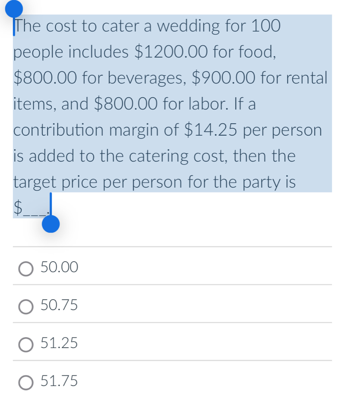The height and width of the screenshot is (403, 338).
Task: Click the bottom text selection handle
Action: tap(50, 224)
